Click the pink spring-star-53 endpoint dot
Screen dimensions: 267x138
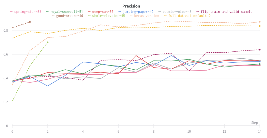coord(260,66)
